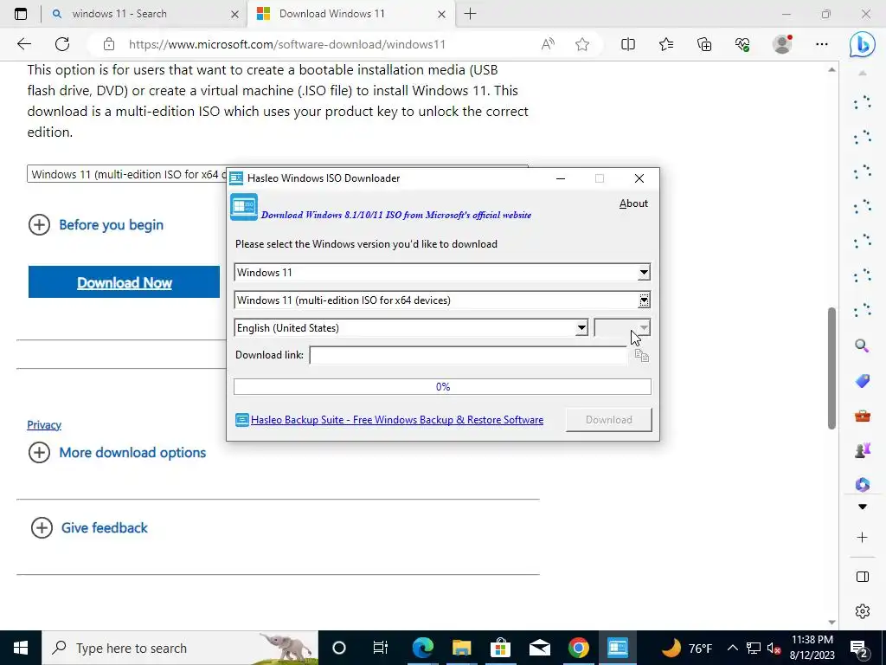Screen dimensions: 886x665
Task: Copy the download link with copy icon
Action: click(641, 355)
